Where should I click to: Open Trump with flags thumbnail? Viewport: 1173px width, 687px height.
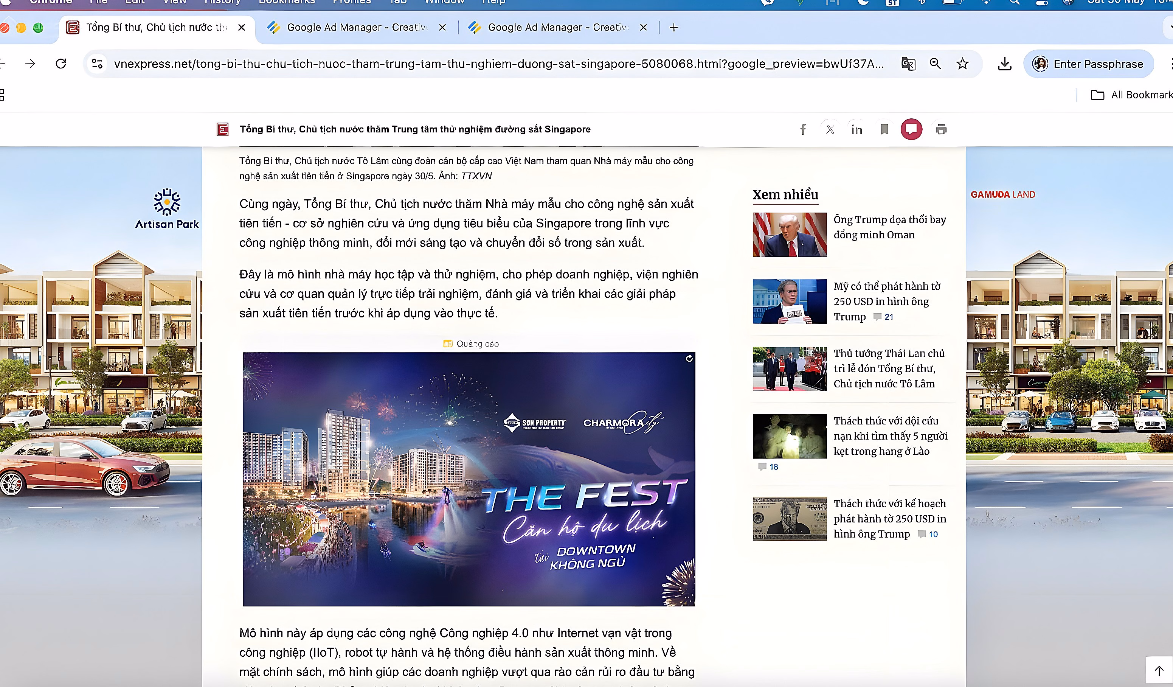coord(790,235)
